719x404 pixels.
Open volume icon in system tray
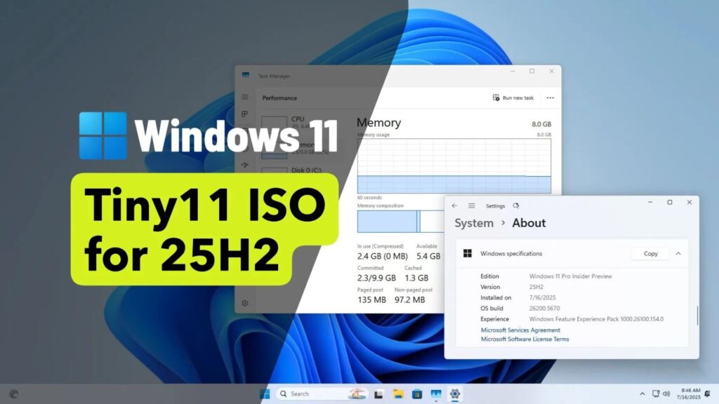(x=667, y=394)
